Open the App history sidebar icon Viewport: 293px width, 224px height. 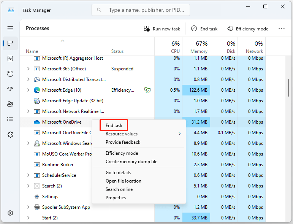[x=10, y=74]
